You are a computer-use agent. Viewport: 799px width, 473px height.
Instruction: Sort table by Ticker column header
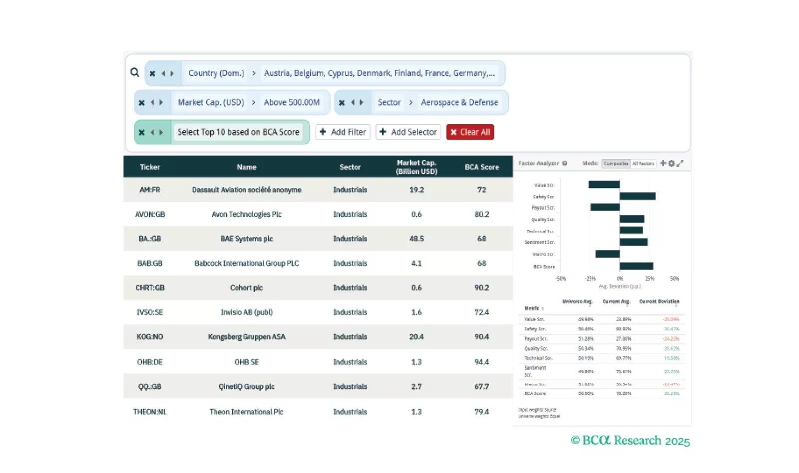(x=150, y=167)
